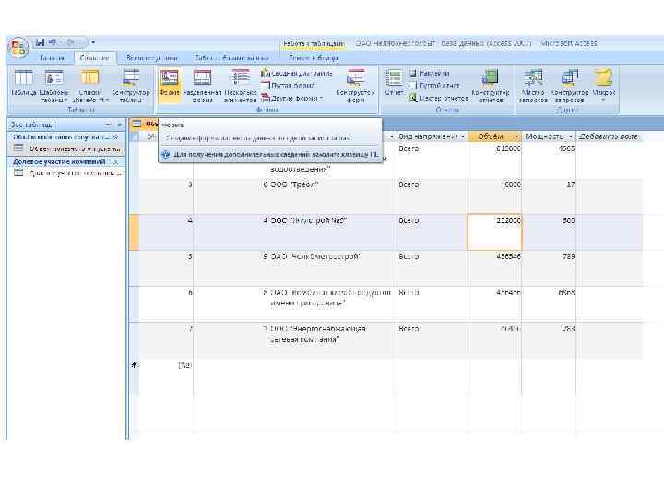Click the Мощность cell showing 789
664x498 pixels.
550,268
